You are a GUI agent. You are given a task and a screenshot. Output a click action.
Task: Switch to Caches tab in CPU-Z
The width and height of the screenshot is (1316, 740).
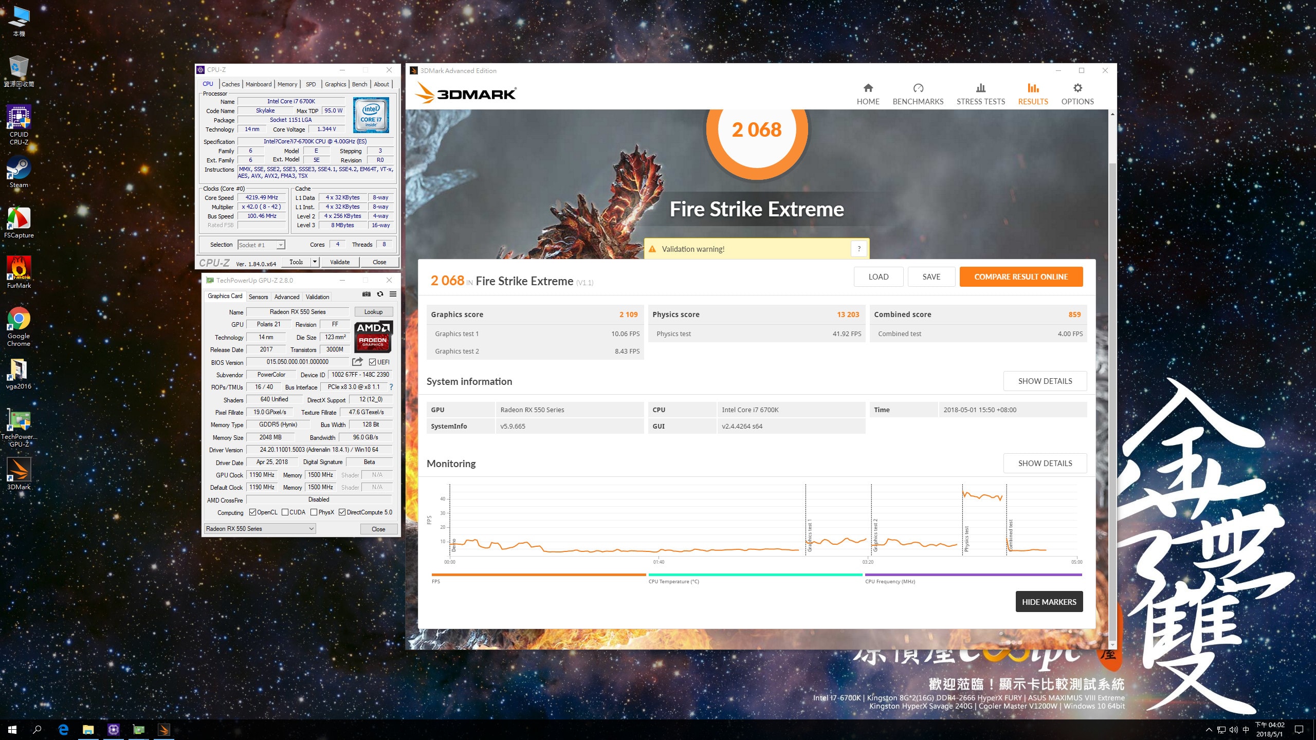(230, 84)
